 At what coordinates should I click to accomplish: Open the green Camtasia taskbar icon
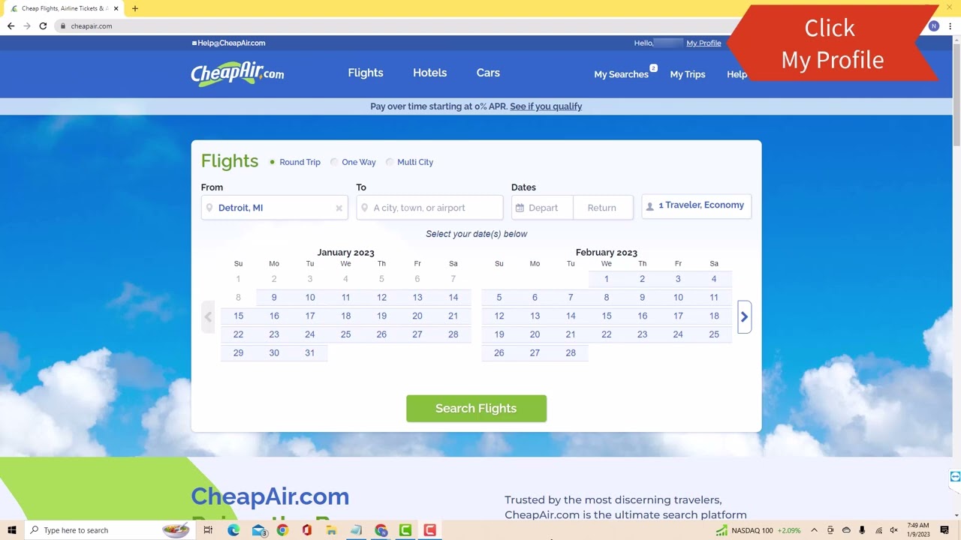click(x=405, y=530)
